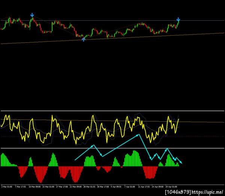Click the '14 Apr 09:00' time axis label
225x196 pixels.
(157, 187)
